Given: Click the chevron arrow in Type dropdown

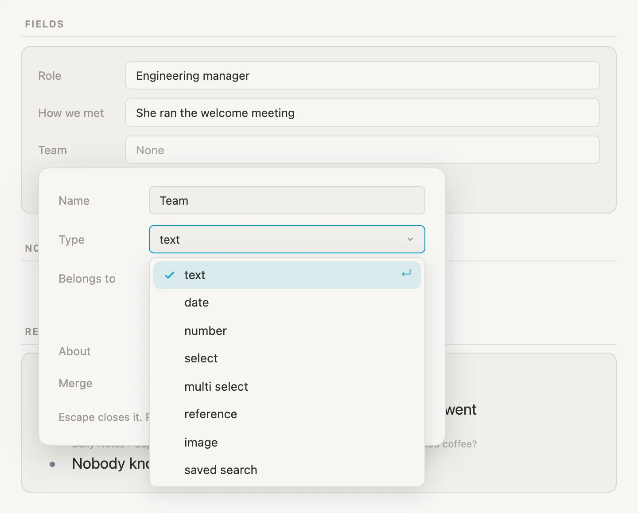Looking at the screenshot, I should [x=410, y=239].
